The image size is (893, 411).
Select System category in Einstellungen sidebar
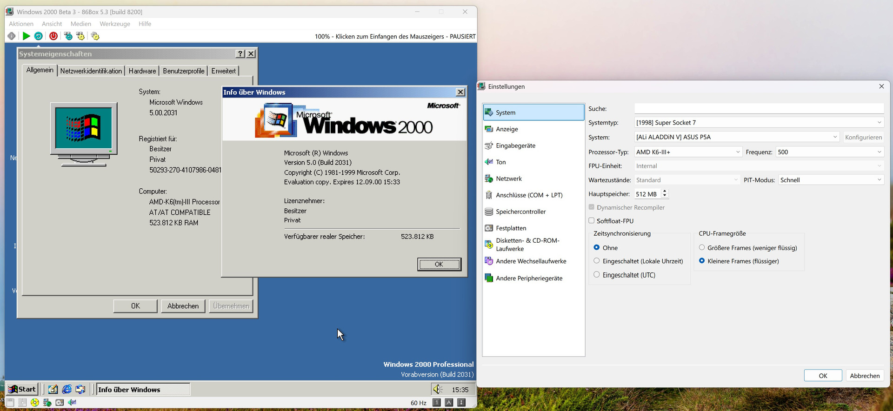(x=533, y=113)
